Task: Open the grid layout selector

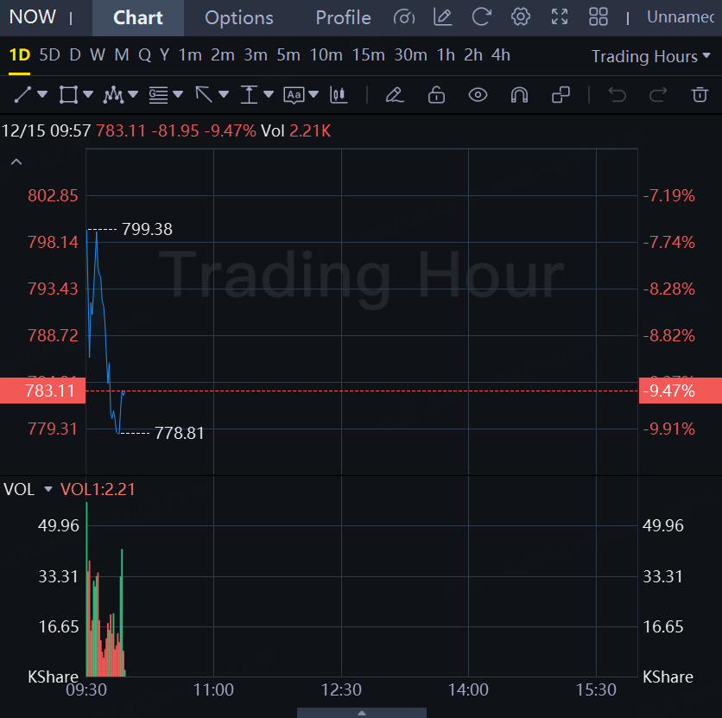Action: click(x=598, y=17)
